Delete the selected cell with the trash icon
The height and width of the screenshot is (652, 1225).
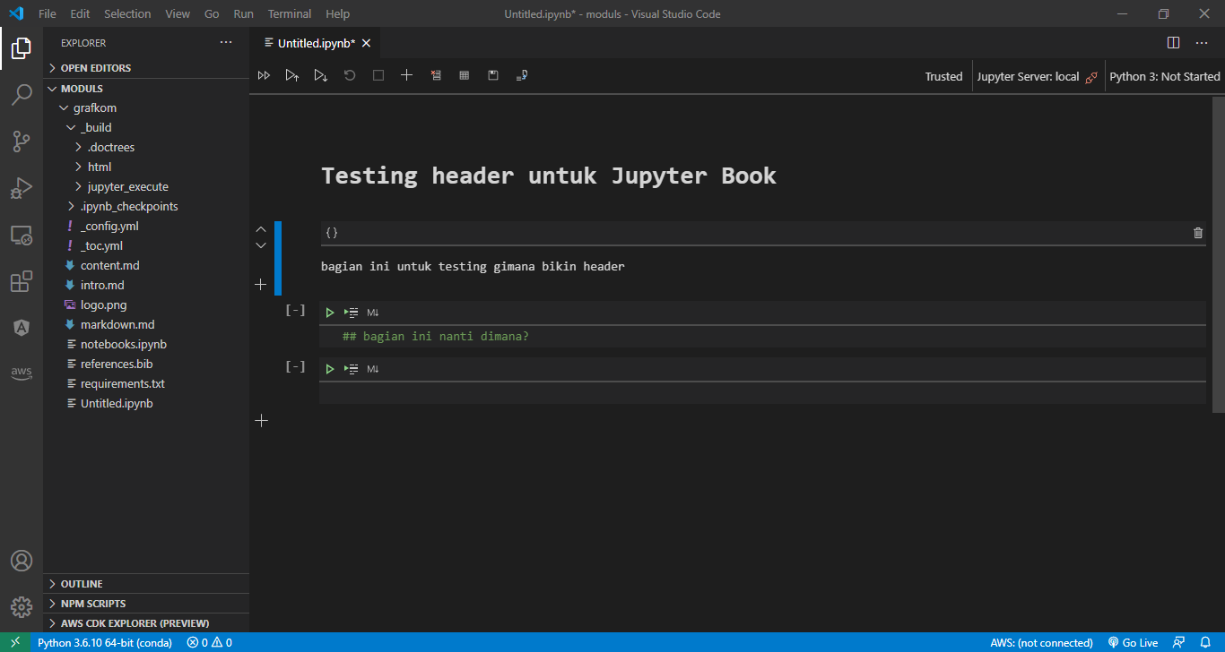1198,233
